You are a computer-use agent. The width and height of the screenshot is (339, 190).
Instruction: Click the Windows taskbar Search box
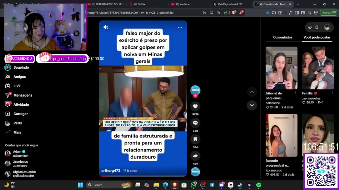coord(109,185)
